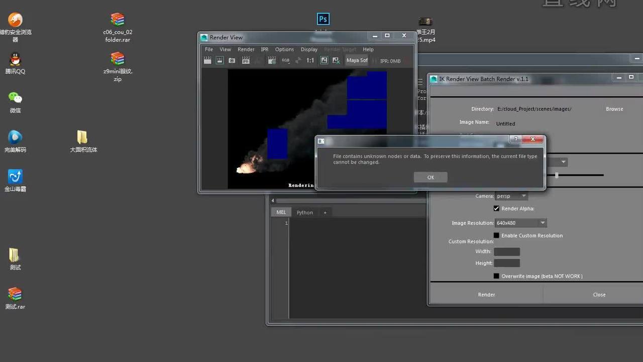This screenshot has width=643, height=362.
Task: Click the Snapshot camera icon
Action: pos(232,60)
